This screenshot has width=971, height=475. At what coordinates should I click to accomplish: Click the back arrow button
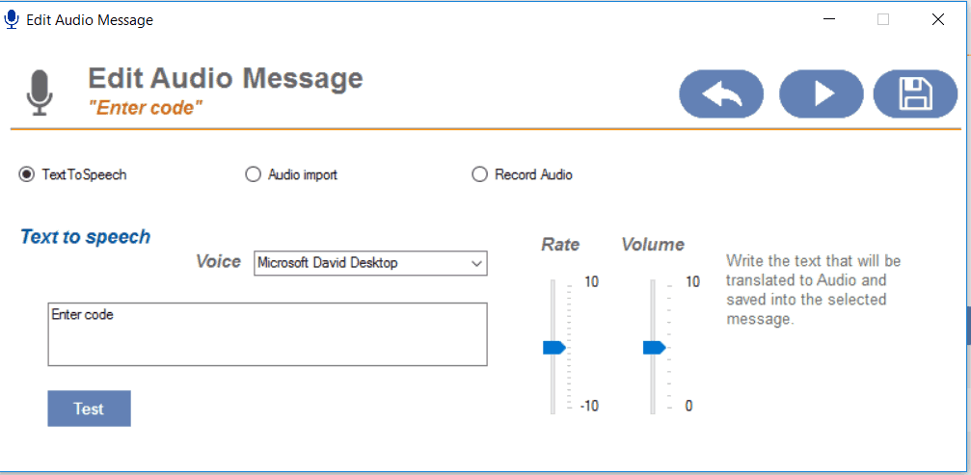721,93
